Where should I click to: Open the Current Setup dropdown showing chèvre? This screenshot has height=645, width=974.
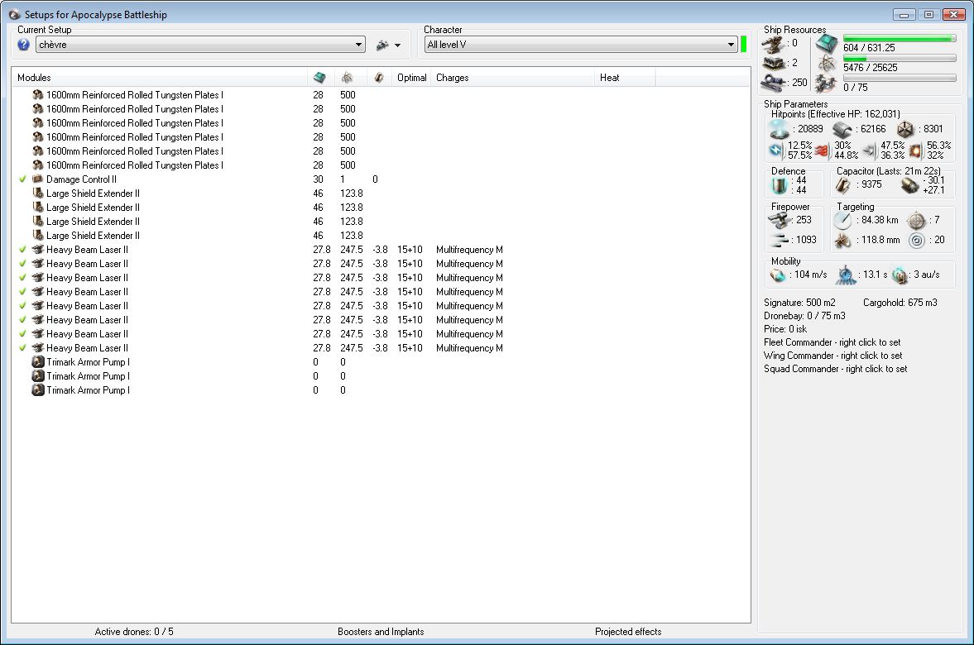(x=200, y=45)
